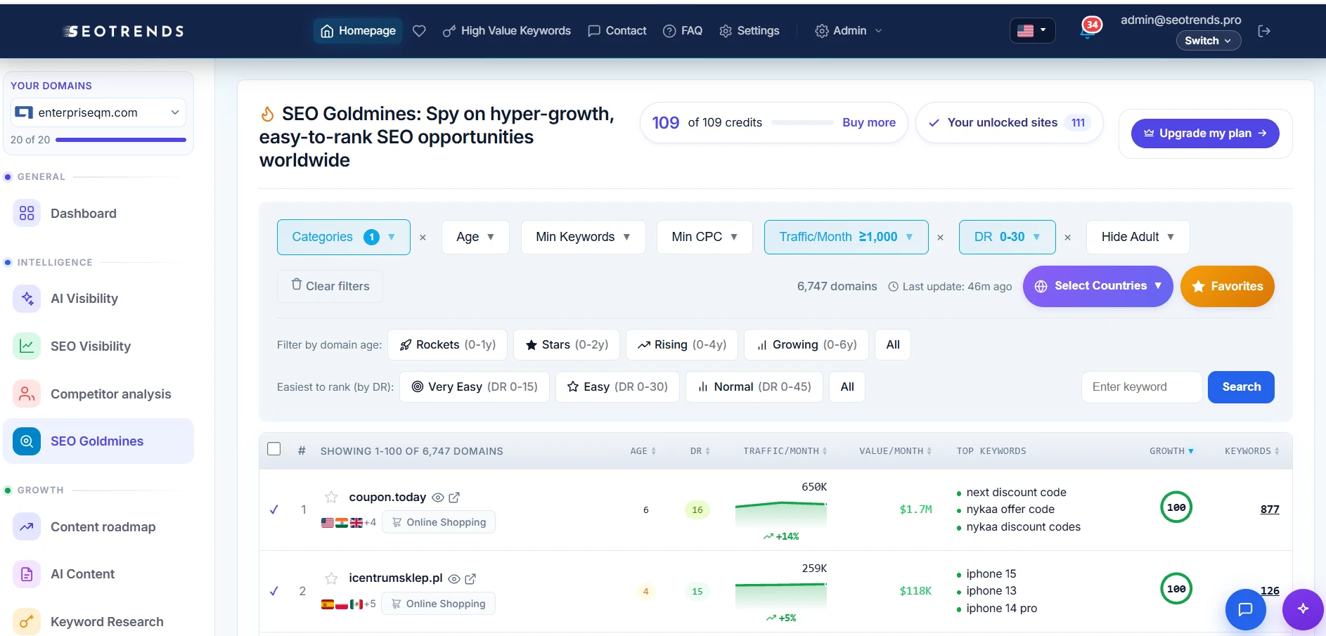
Task: Sort table by the DR column
Action: click(x=700, y=451)
